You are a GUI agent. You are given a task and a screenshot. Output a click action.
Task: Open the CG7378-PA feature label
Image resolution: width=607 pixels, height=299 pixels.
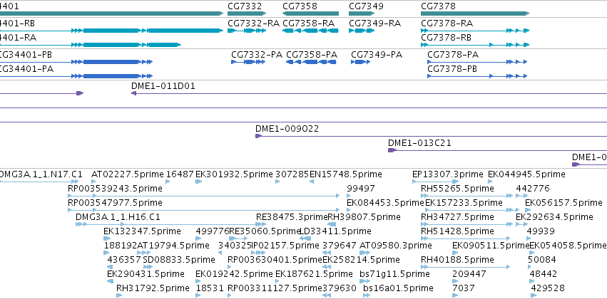click(453, 55)
